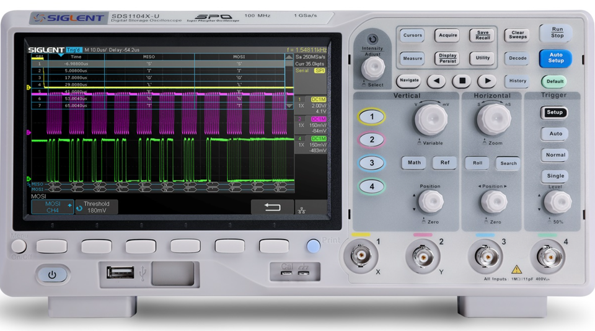Click decode list scroll-up arrow
The image size is (595, 331).
(x=289, y=57)
